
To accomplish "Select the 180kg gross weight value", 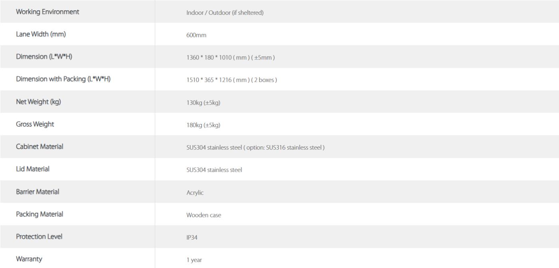I will click(x=203, y=125).
